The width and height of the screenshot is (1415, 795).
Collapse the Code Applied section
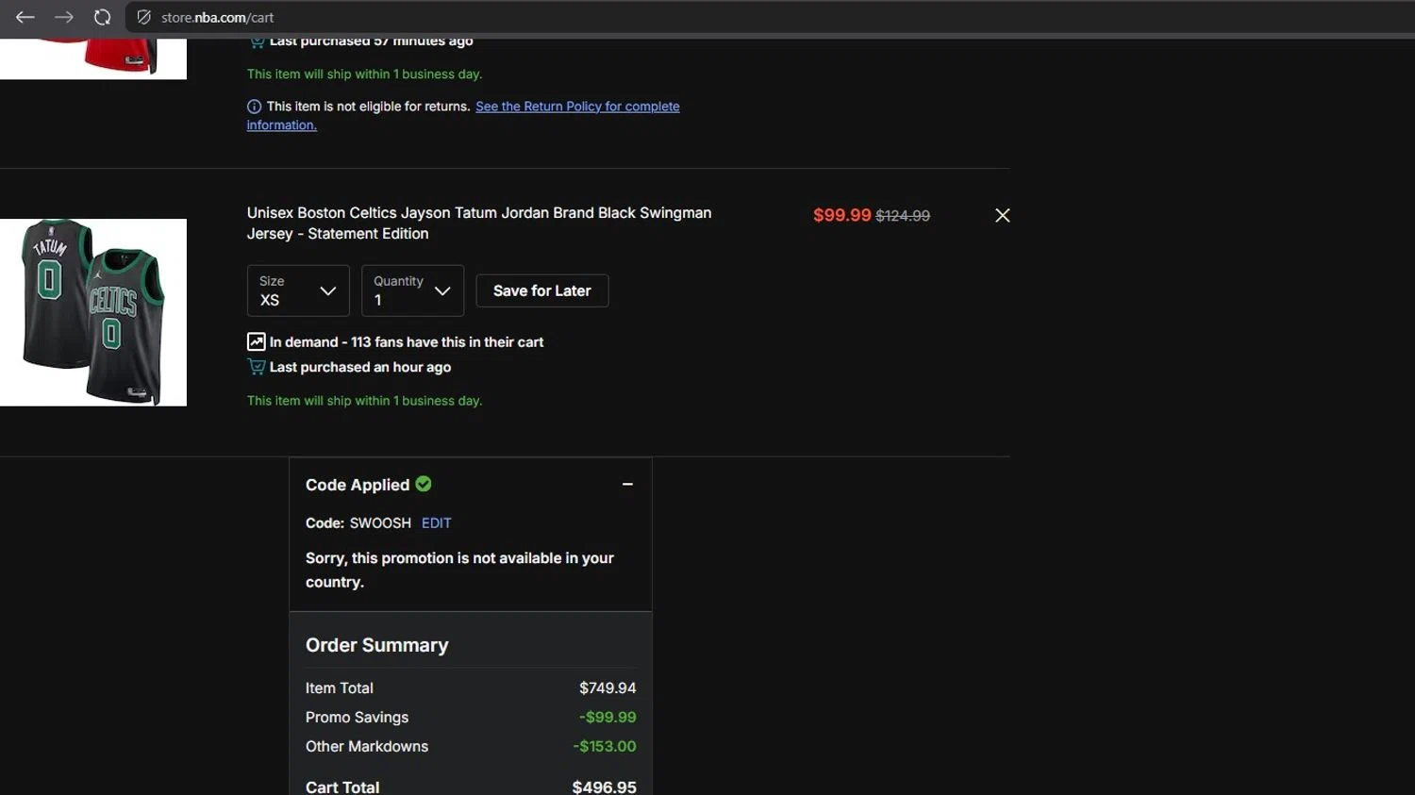tap(627, 485)
